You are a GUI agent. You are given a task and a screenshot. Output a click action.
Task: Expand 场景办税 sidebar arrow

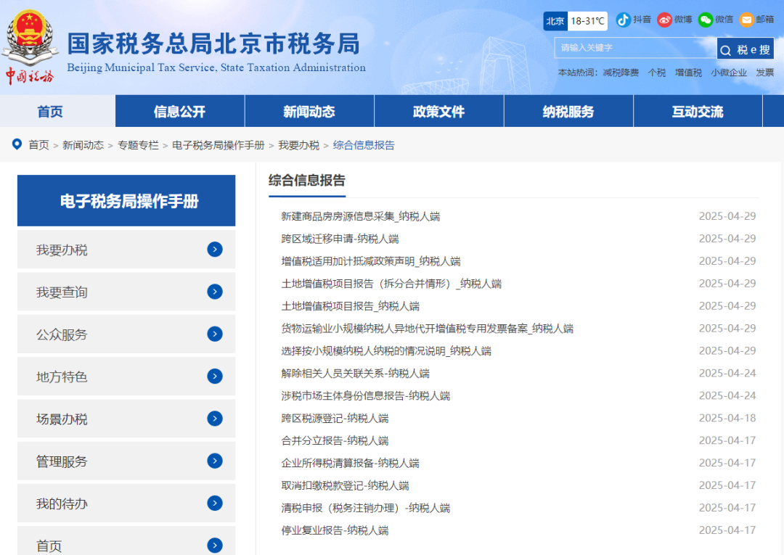point(215,419)
